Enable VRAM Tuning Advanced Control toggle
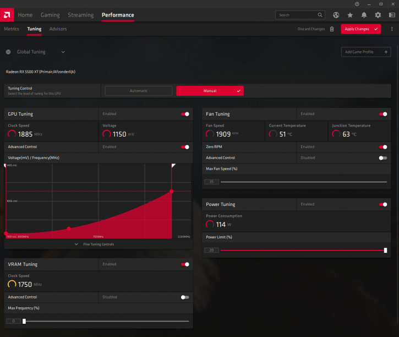The width and height of the screenshot is (399, 337). [x=185, y=297]
